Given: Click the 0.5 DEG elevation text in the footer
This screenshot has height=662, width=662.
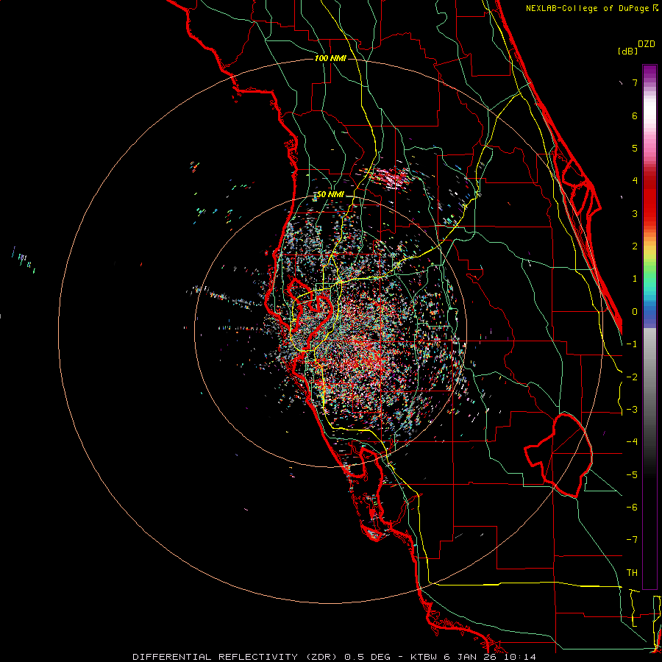Looking at the screenshot, I should pos(369,657).
